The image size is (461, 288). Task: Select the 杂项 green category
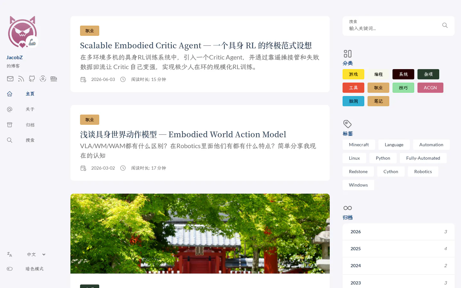click(428, 74)
